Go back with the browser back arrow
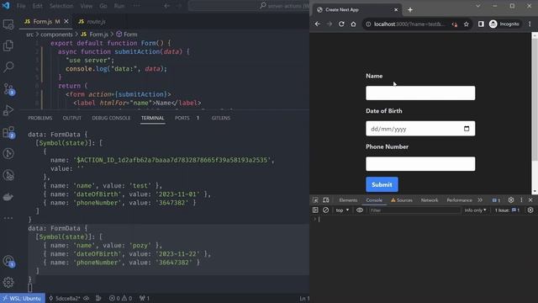Screen dimensions: 538x303 coord(318,24)
